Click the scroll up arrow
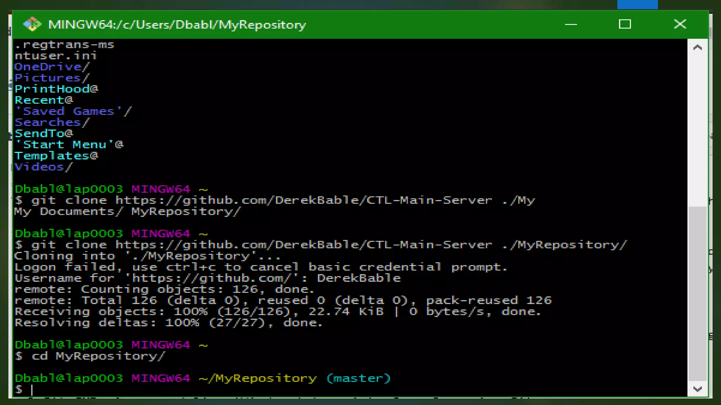 [x=697, y=47]
